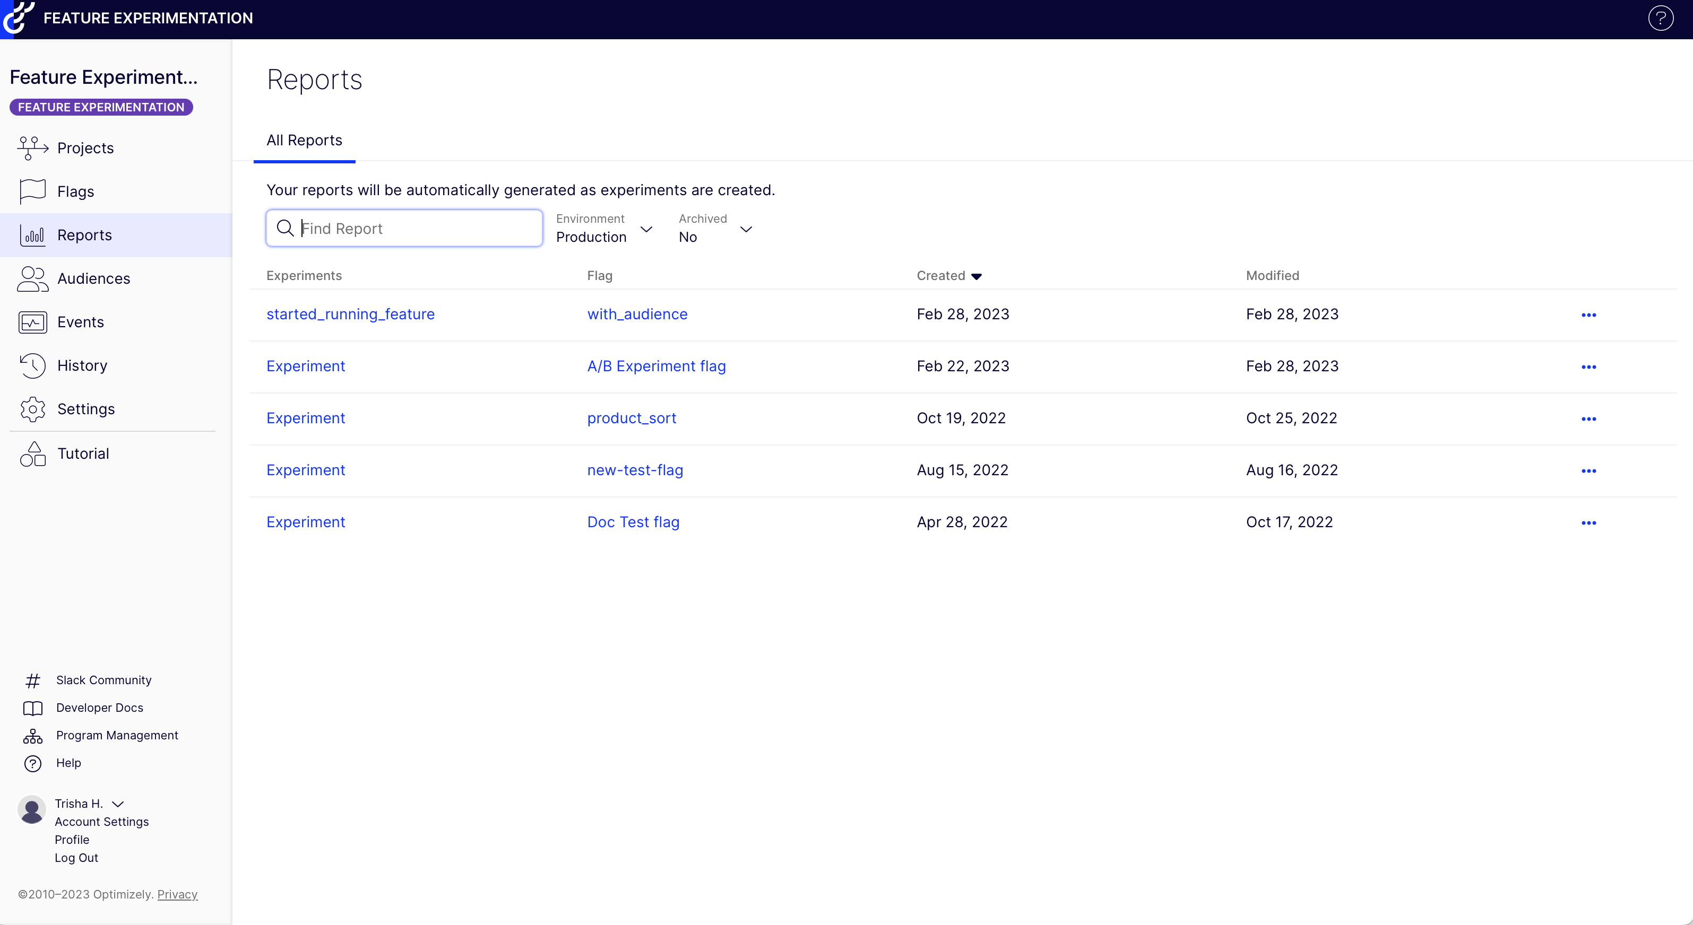Viewport: 1693px width, 925px height.
Task: Open the Events waveform icon
Action: 32,322
